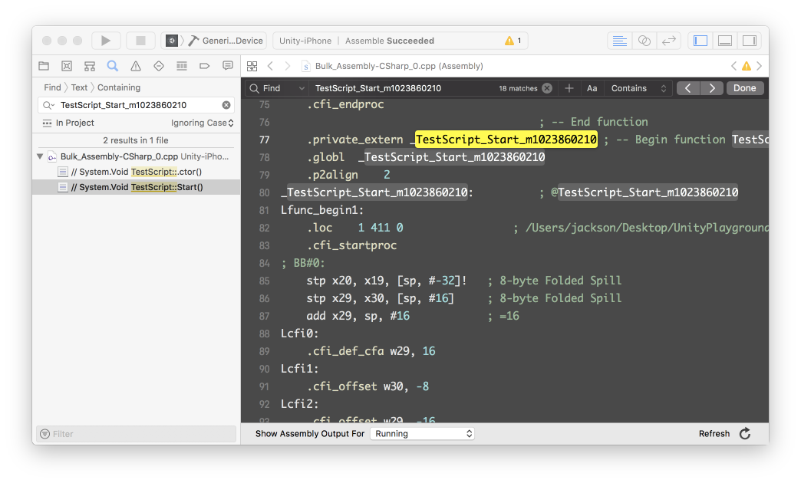Open the Breakpoint navigator
Screen dimensions: 801x483
pyautogui.click(x=204, y=66)
